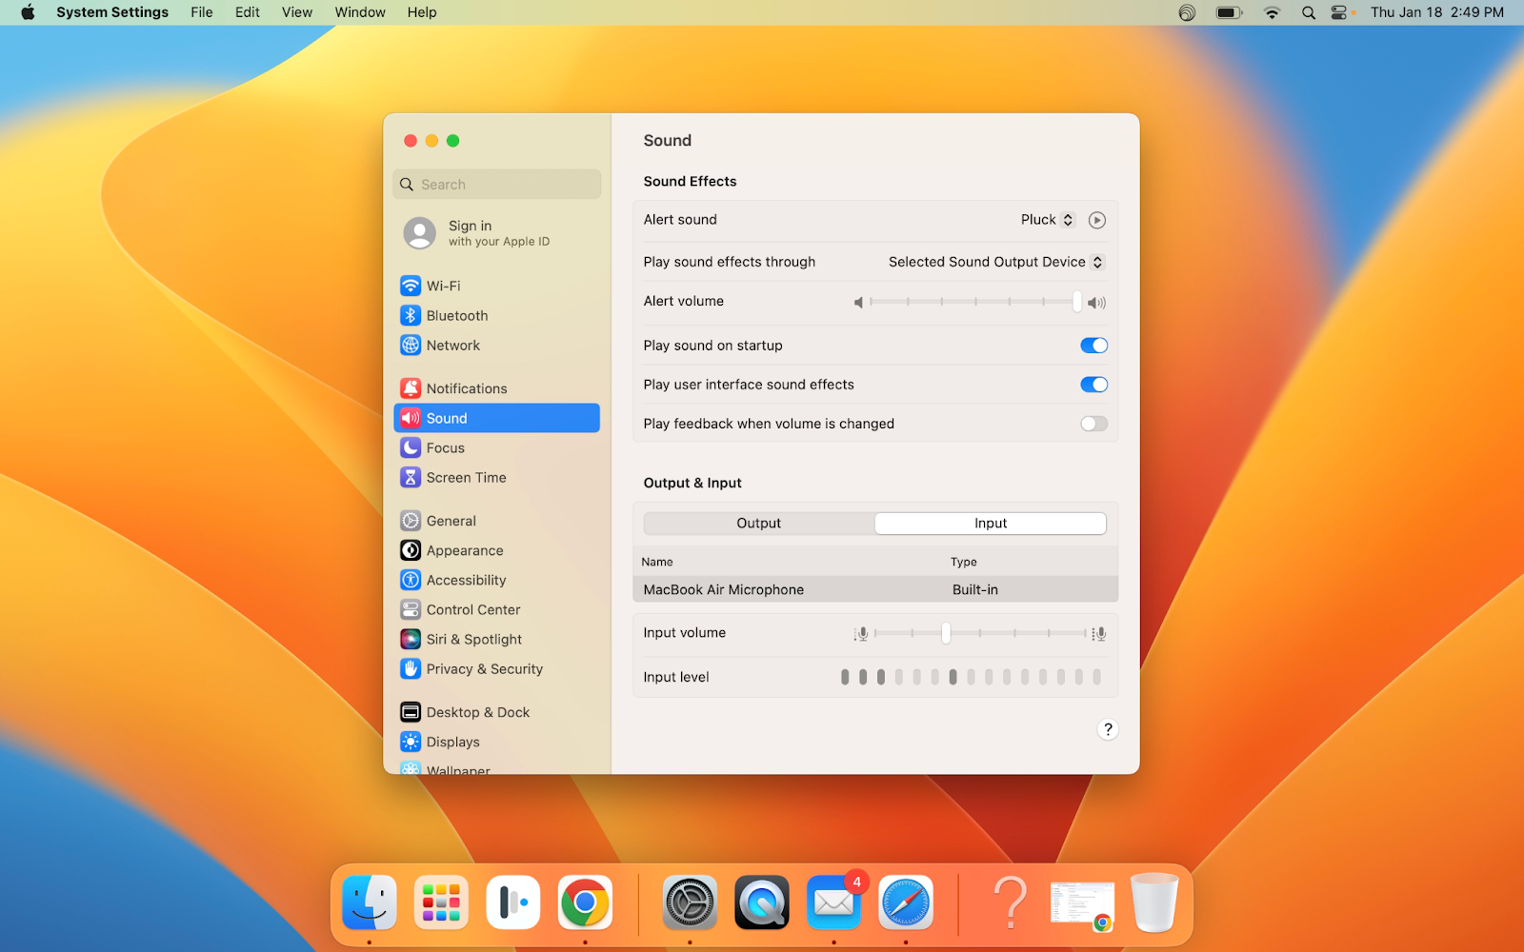Play the Pluck alert sound preview

pos(1097,220)
